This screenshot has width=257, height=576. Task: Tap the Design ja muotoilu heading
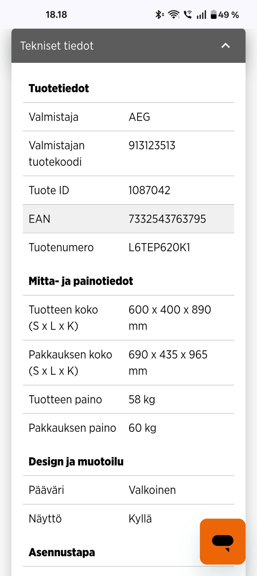76,462
